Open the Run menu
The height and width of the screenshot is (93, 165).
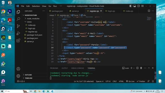[55, 6]
